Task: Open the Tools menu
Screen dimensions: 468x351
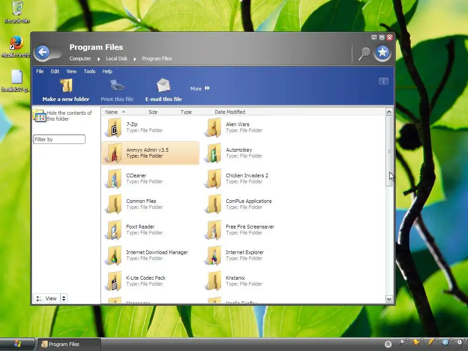Action: tap(90, 71)
